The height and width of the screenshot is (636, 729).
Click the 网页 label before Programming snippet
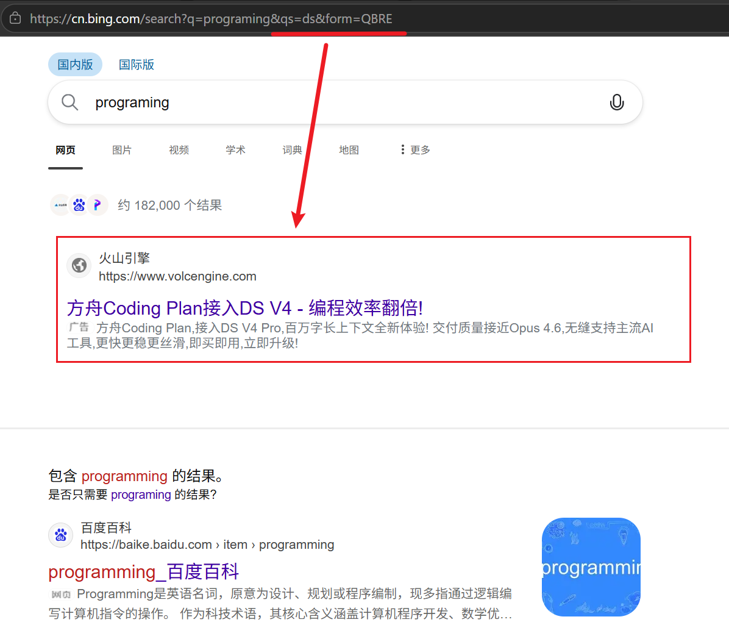tap(61, 594)
